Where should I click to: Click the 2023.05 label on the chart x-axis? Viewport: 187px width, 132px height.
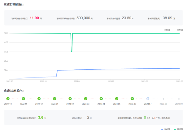pos(144,82)
